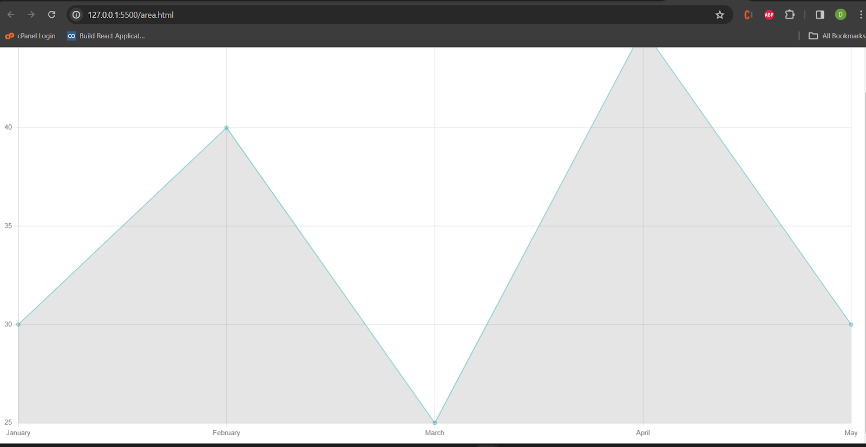Open the cPanel Login bookmark

pyautogui.click(x=30, y=36)
